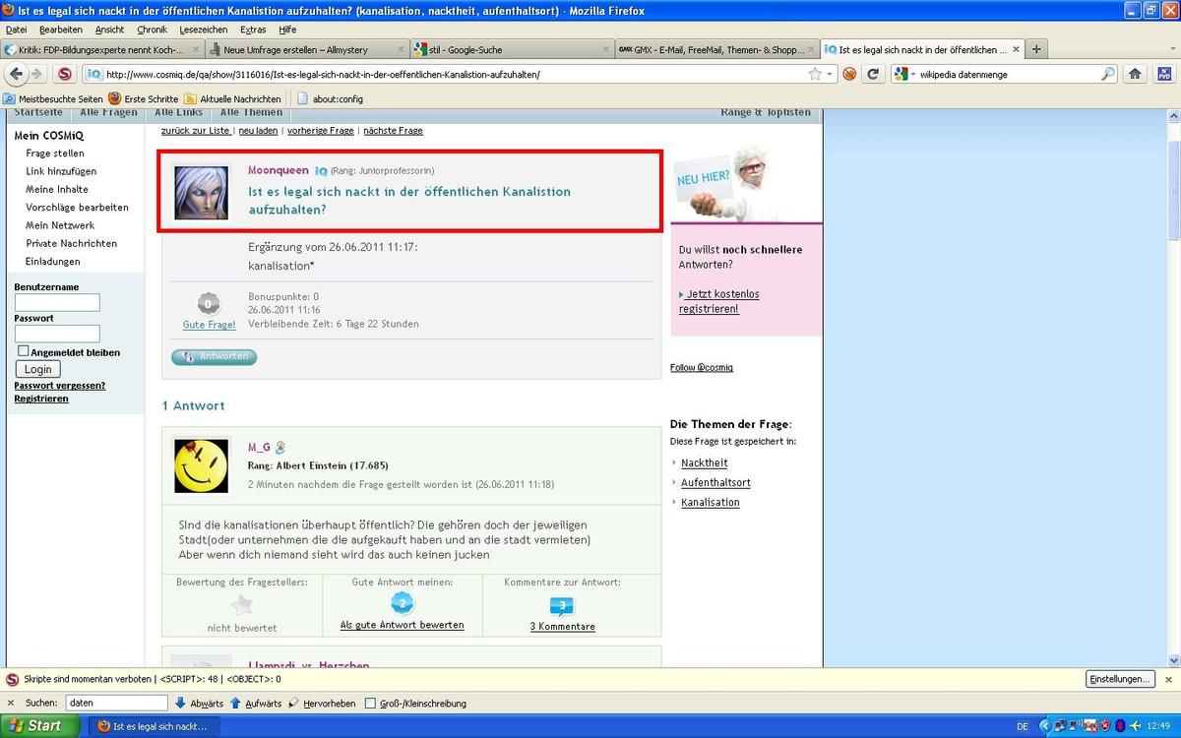Focus the Passwort input field
The image size is (1181, 738).
coord(57,334)
